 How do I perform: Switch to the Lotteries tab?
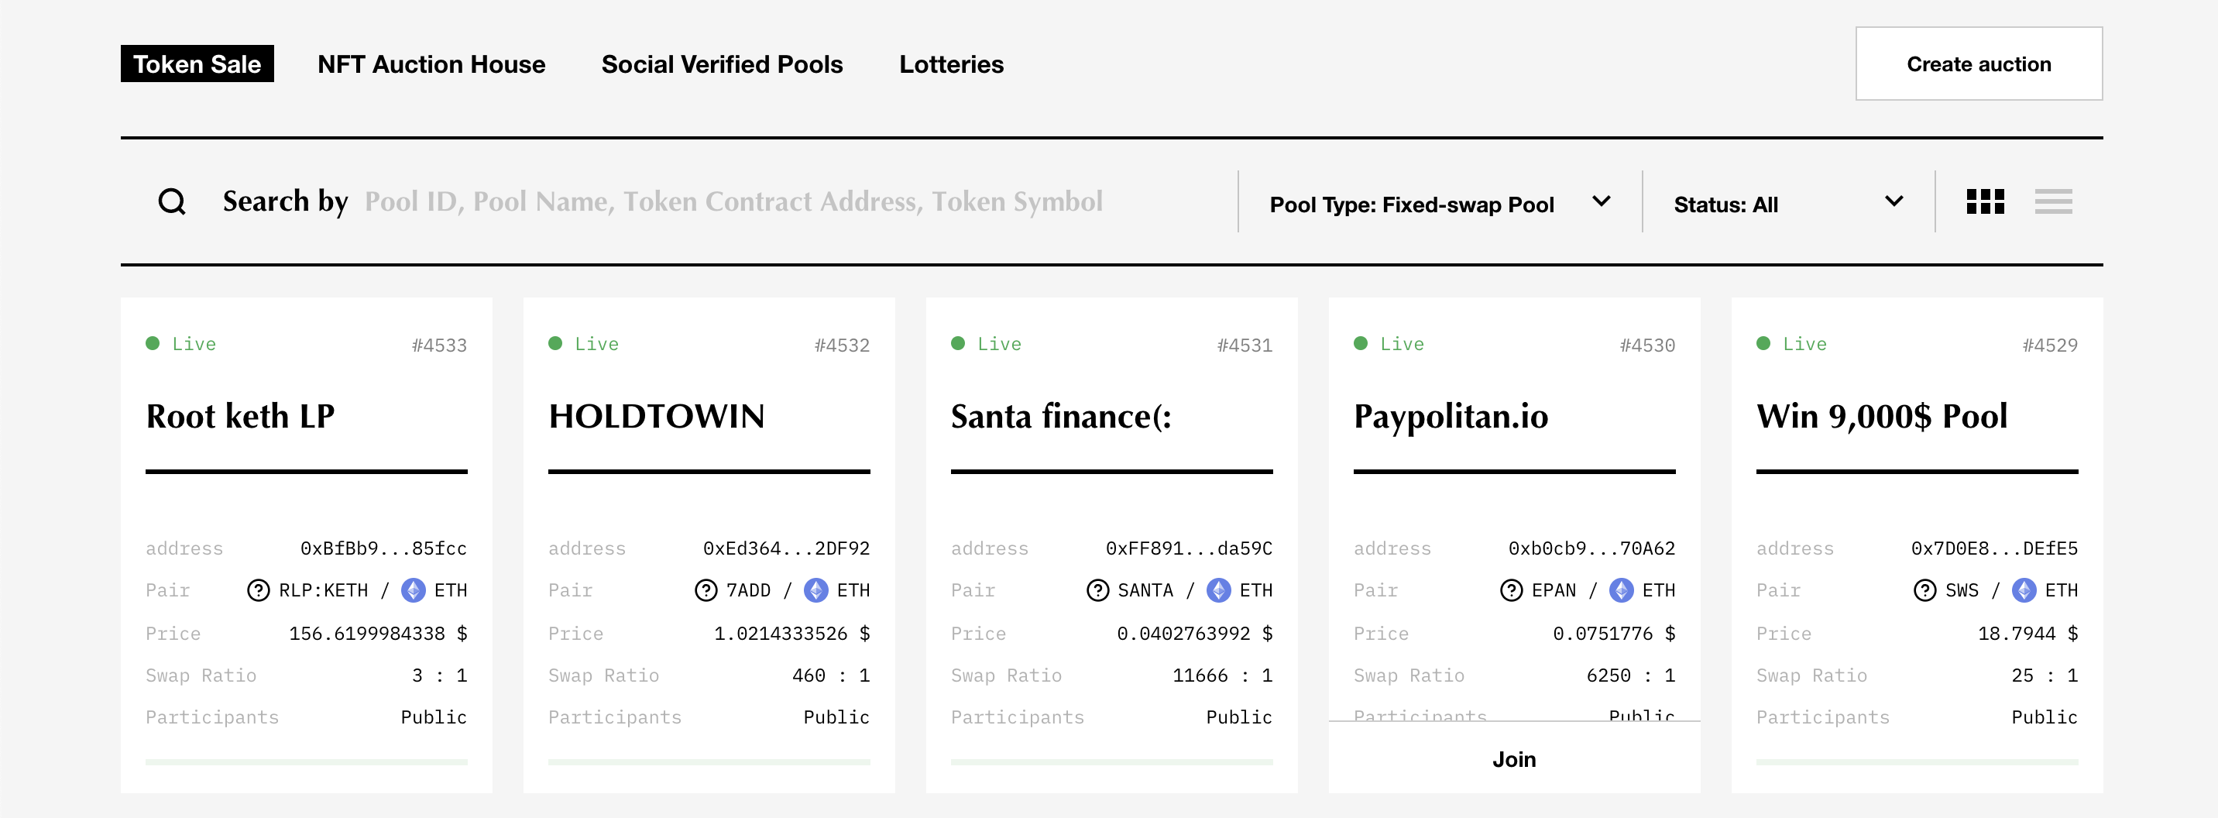[x=952, y=64]
